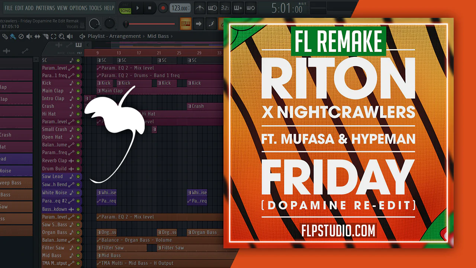The height and width of the screenshot is (268, 476).
Task: Open the FILE menu
Action: [x=8, y=8]
